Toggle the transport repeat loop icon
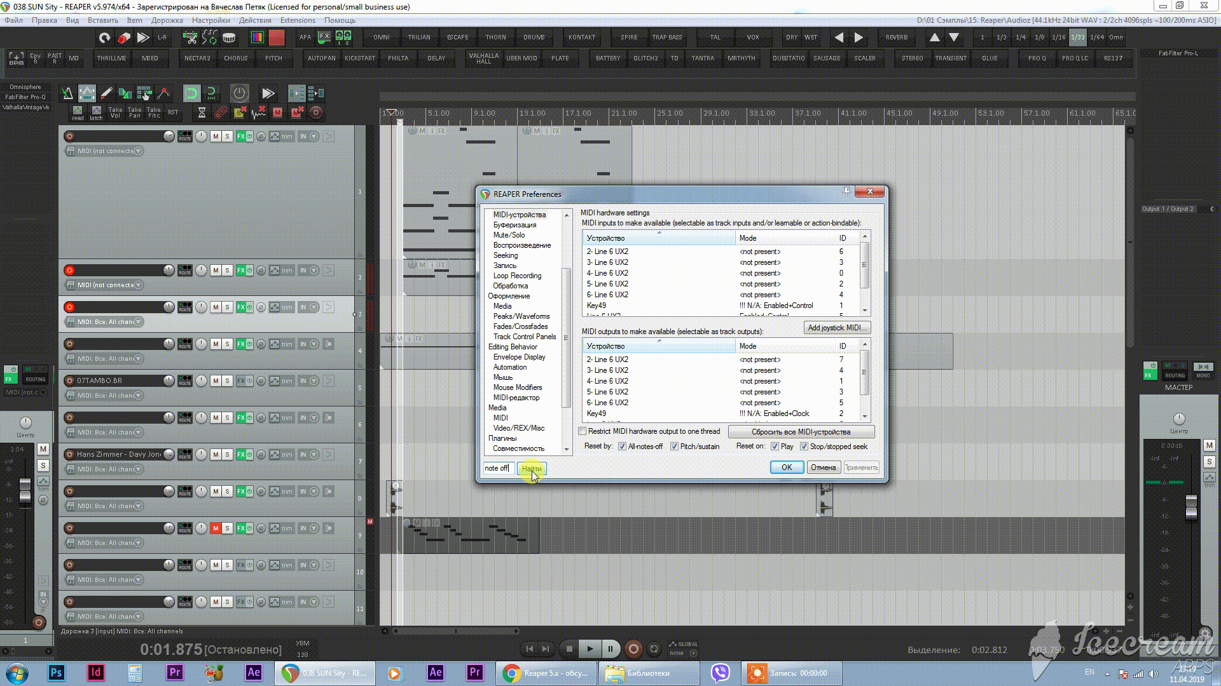 click(x=654, y=649)
